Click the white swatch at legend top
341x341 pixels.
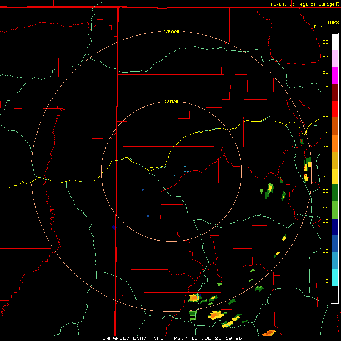[x=335, y=42]
